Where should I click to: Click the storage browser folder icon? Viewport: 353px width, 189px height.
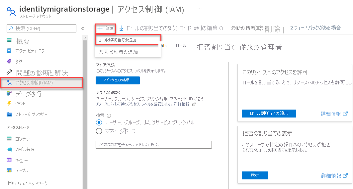click(x=9, y=114)
